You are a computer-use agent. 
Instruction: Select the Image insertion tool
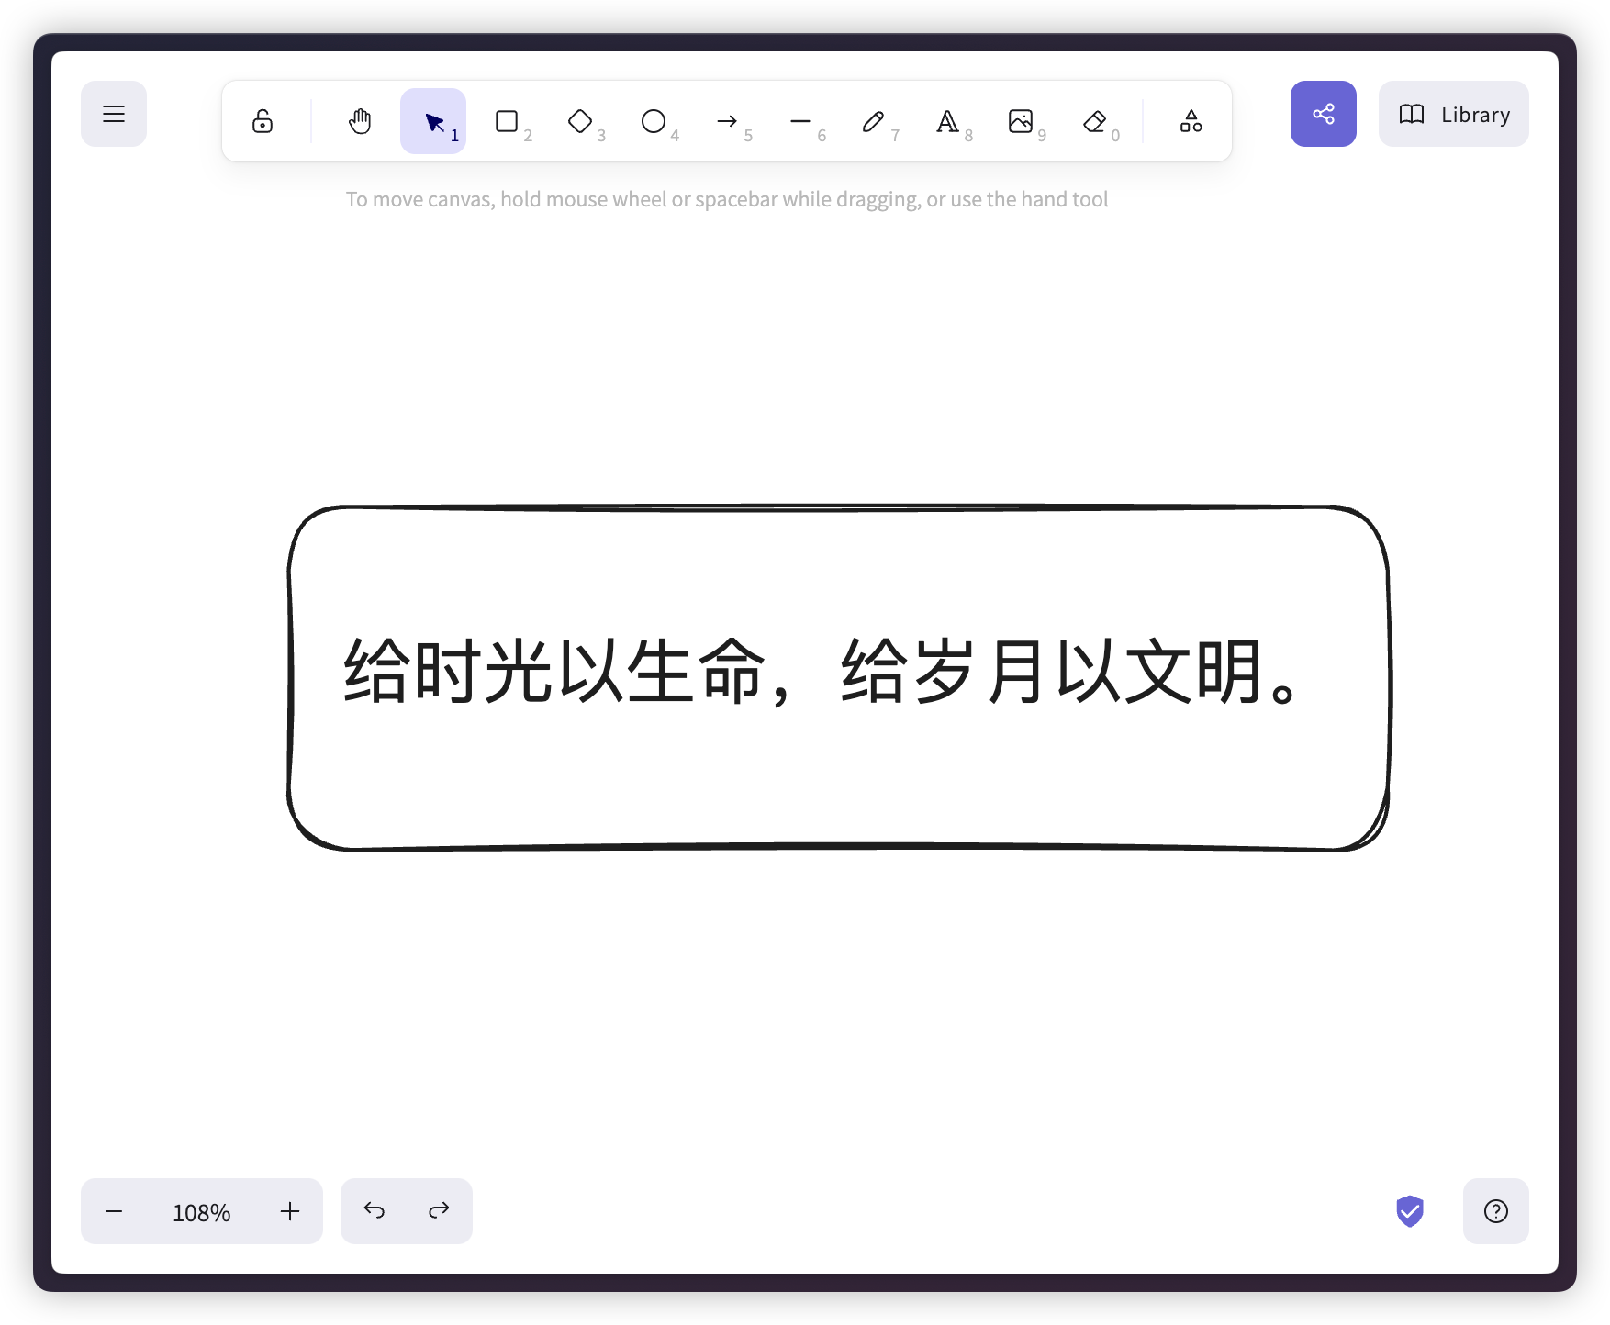click(x=1022, y=120)
